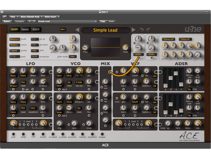
Task: Open the View dropdown menu
Action: tap(14, 17)
